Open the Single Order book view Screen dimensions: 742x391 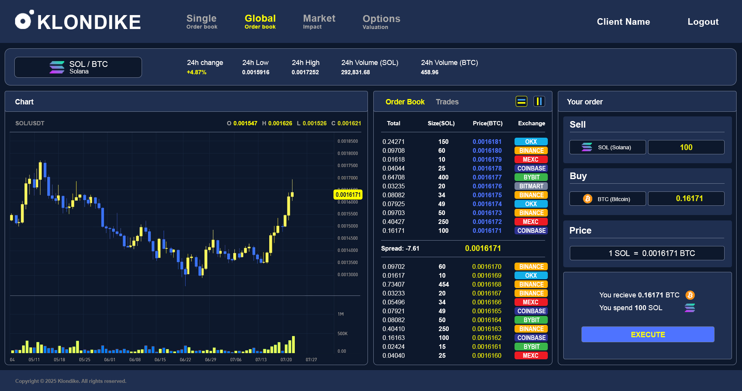coord(202,22)
